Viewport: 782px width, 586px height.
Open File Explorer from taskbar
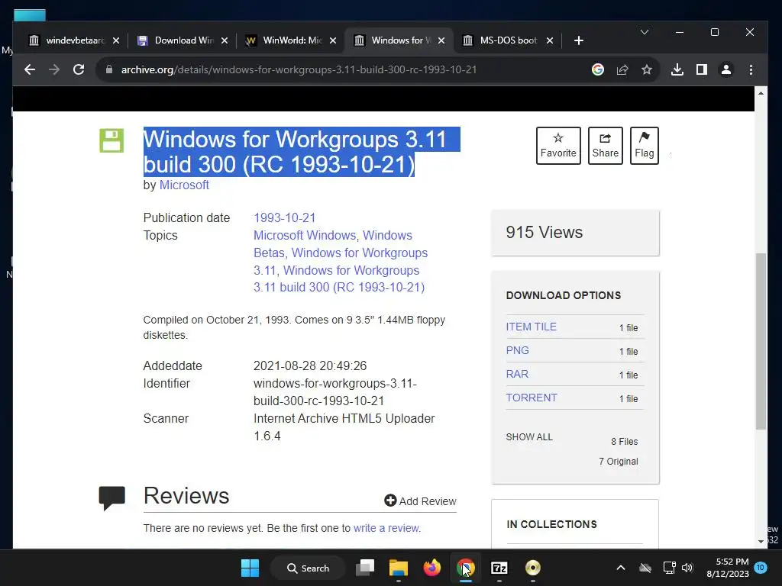(399, 568)
